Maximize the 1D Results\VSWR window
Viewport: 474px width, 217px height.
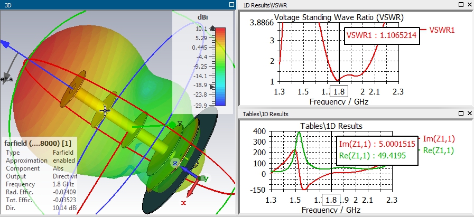(461, 5)
